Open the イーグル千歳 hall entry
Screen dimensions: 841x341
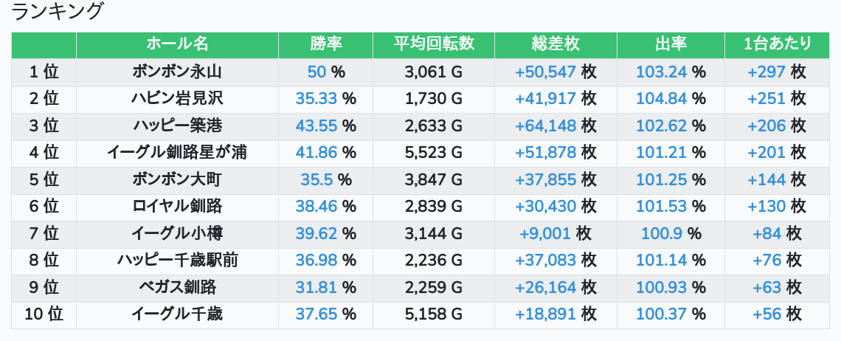[177, 314]
